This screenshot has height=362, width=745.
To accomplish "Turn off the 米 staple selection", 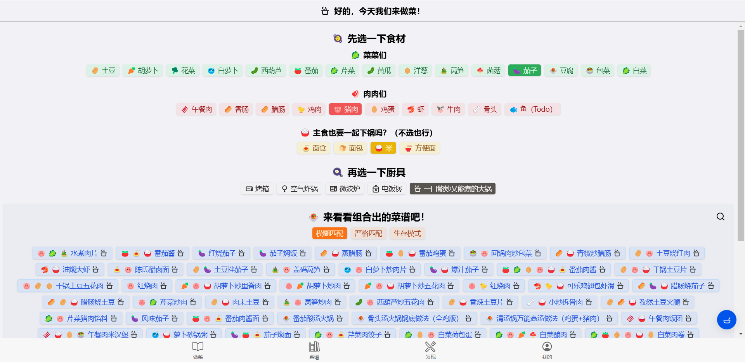I will click(383, 148).
